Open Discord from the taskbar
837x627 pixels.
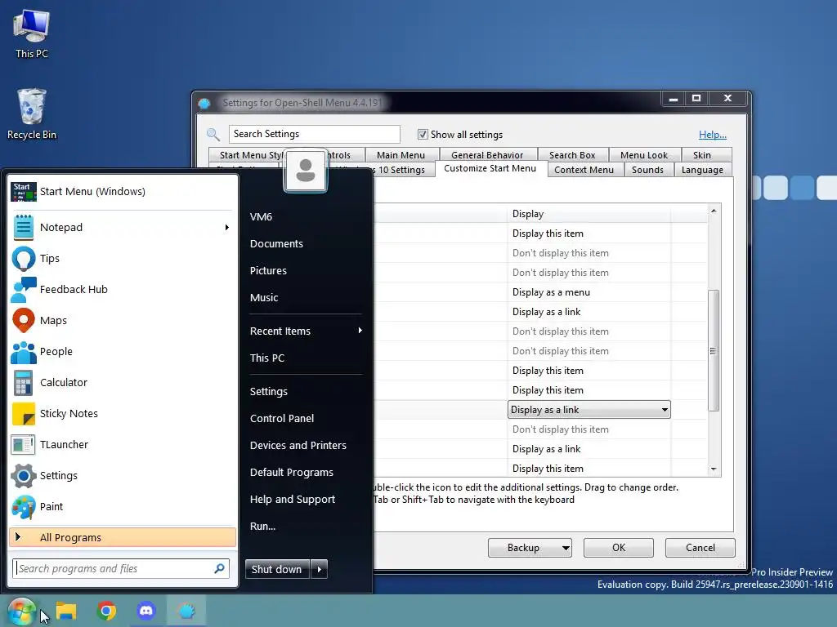pyautogui.click(x=146, y=611)
